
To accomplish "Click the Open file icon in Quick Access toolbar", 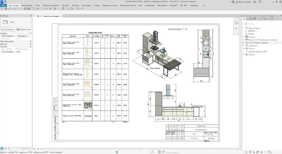I will coord(2,9).
